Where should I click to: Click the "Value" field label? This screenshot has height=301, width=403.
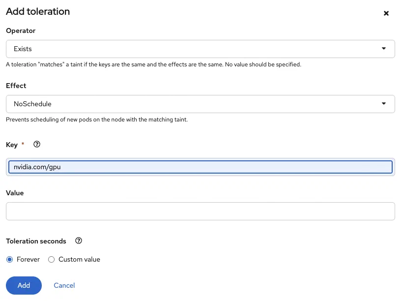click(15, 193)
